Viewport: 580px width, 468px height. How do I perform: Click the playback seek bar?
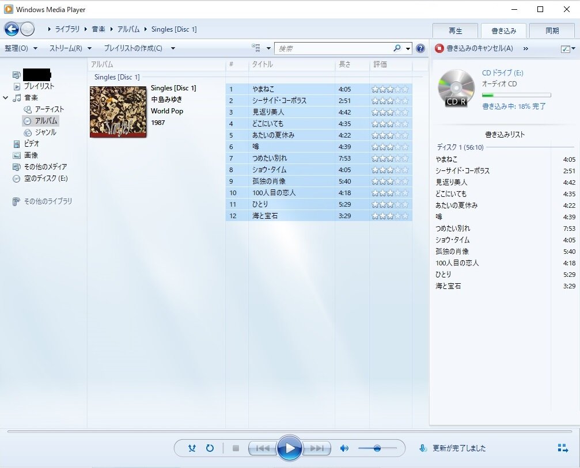289,431
